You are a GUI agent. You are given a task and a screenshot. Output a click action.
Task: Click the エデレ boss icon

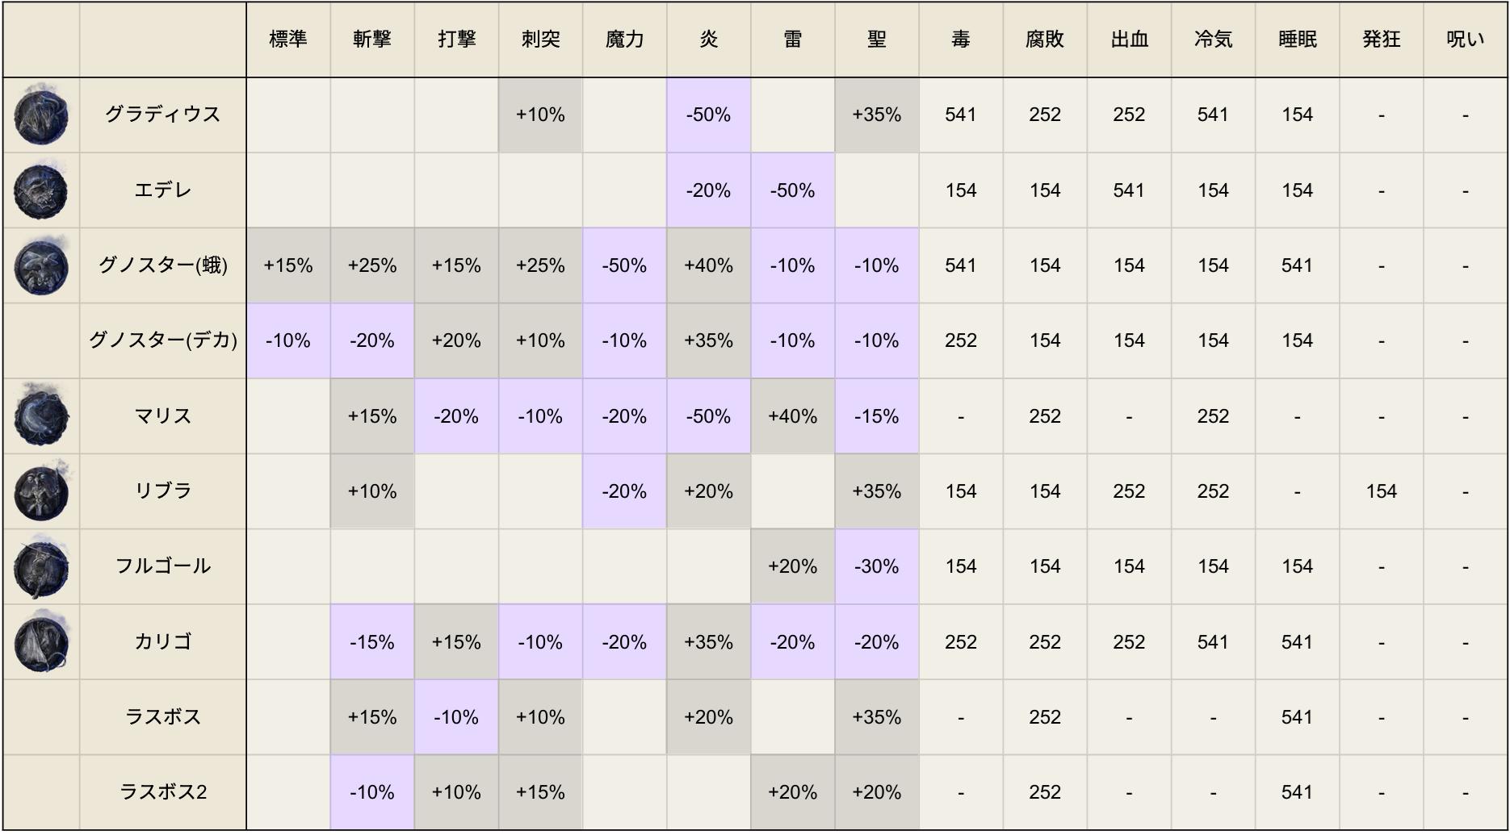(41, 191)
